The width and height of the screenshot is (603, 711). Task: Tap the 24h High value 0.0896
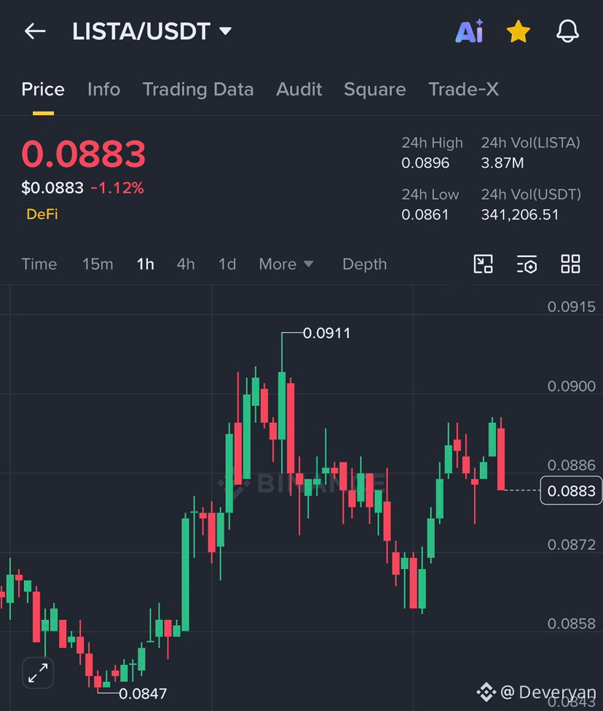click(x=425, y=162)
